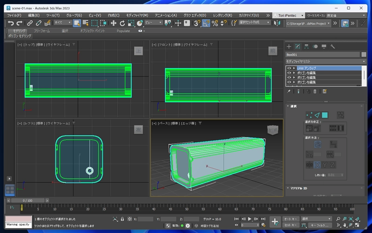Select the Move transform tool

113,23
